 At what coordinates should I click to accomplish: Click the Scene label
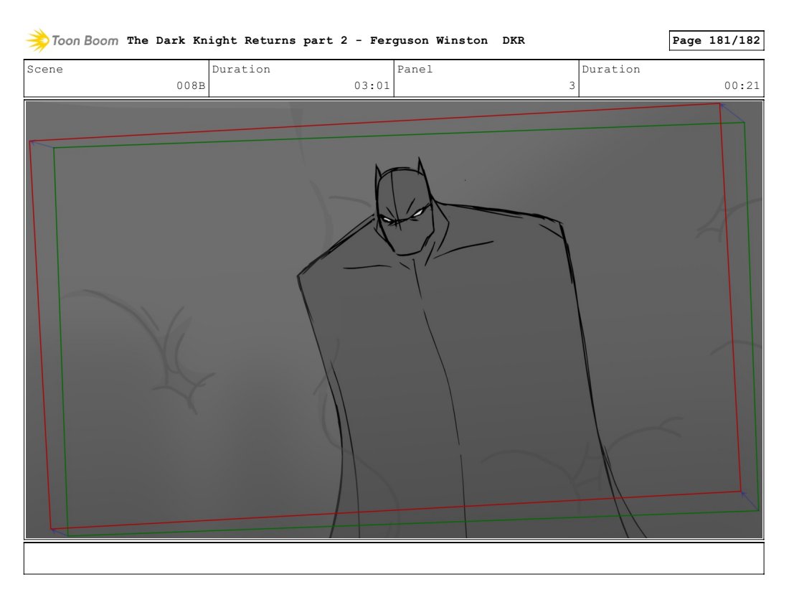44,70
